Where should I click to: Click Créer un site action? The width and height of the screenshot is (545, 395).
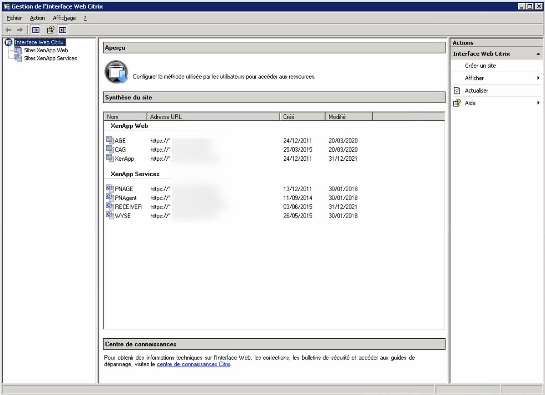pos(481,66)
